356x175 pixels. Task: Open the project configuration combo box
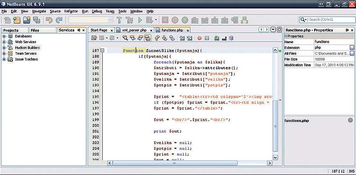(91, 20)
